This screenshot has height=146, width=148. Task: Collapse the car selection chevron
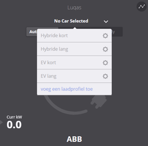coord(106,21)
